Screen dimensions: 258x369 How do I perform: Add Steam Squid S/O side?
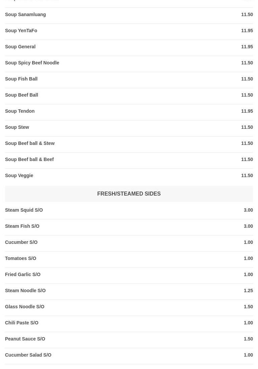24,210
